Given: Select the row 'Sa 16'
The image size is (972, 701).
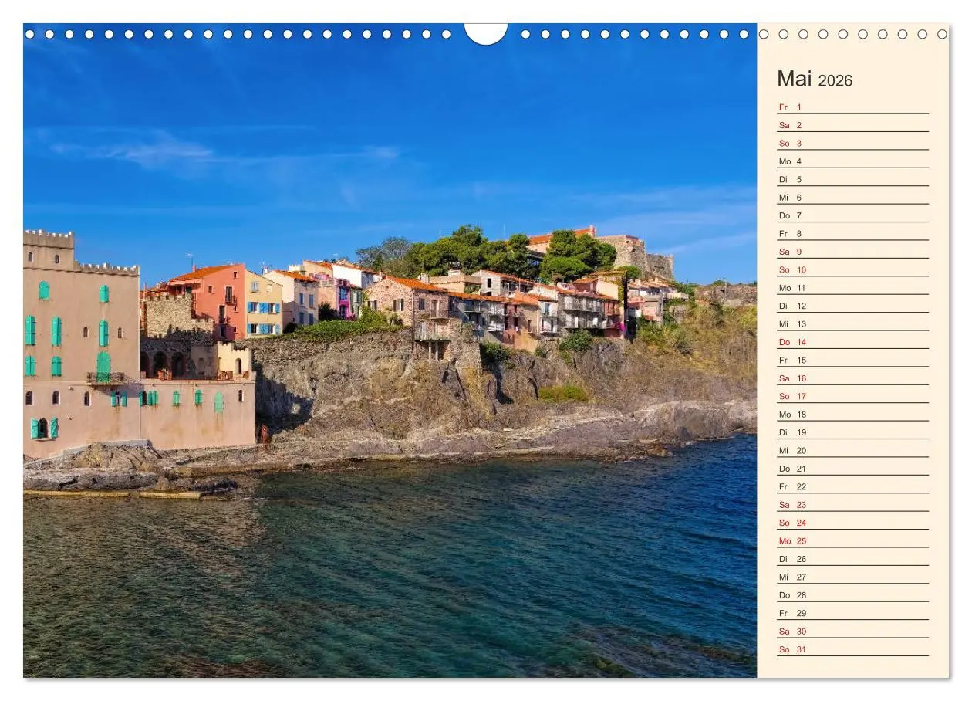Looking at the screenshot, I should coord(852,378).
